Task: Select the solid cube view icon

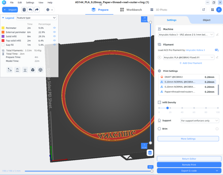Action: point(33,70)
